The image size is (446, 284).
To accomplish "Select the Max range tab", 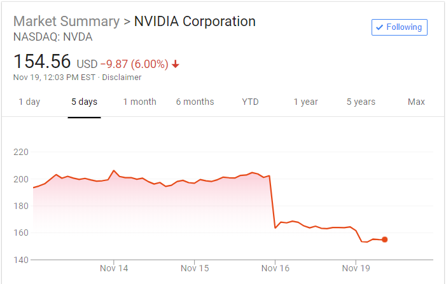I will [416, 102].
